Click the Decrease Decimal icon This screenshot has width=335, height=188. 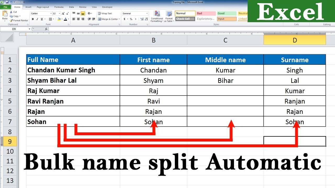[x=146, y=19]
